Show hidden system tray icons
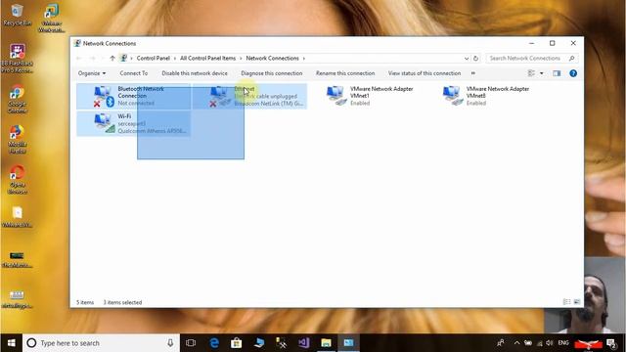Image resolution: width=626 pixels, height=352 pixels. coord(517,343)
